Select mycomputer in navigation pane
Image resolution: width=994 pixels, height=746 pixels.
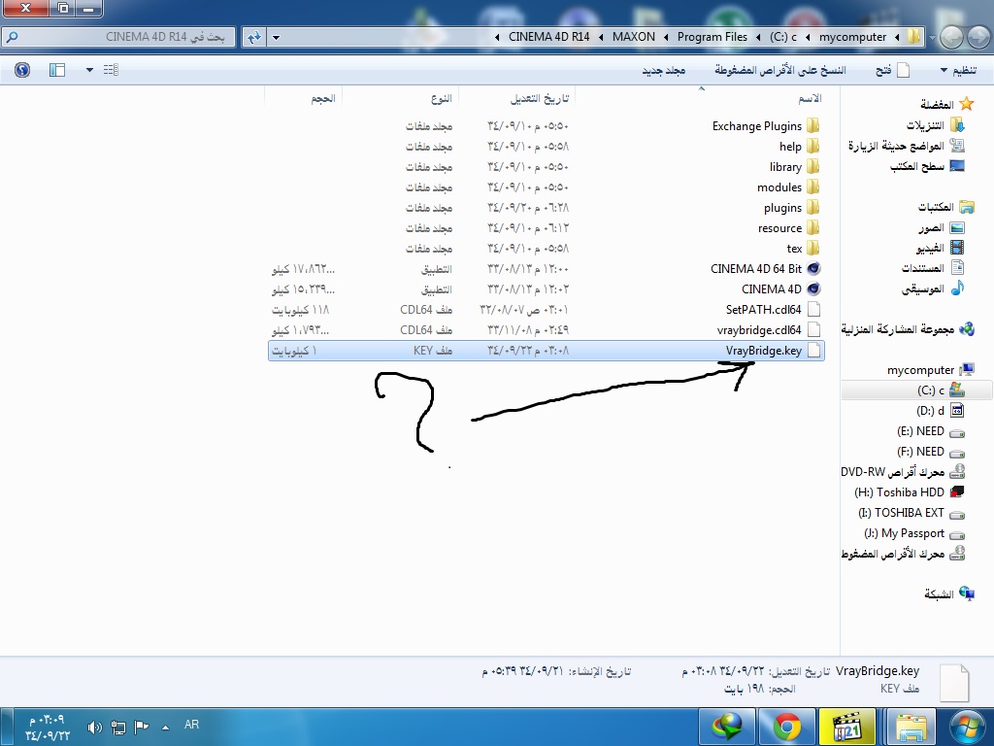coord(930,370)
